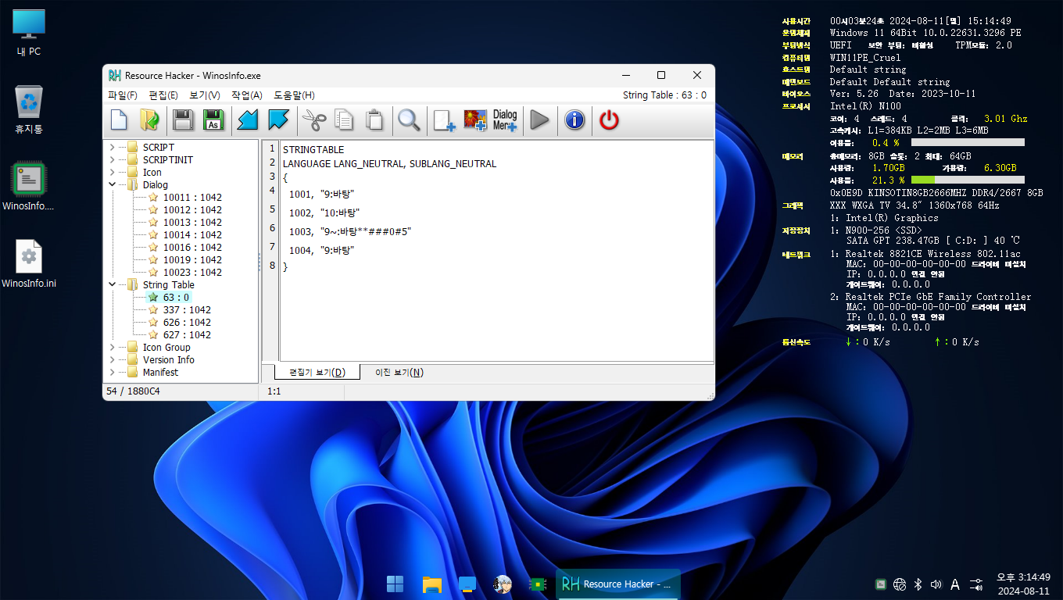
Task: Click the down-left blue arrow toolbar icon
Action: coord(248,120)
